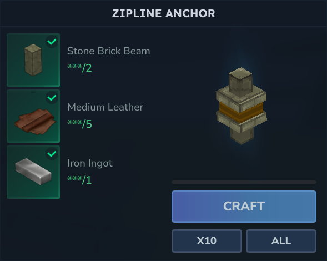Click the bottom stone post of anchor preview
The height and width of the screenshot is (261, 327).
point(242,135)
